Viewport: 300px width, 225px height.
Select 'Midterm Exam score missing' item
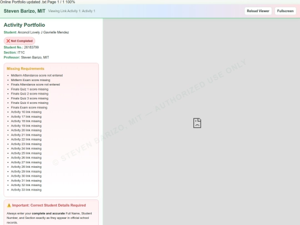31,80
